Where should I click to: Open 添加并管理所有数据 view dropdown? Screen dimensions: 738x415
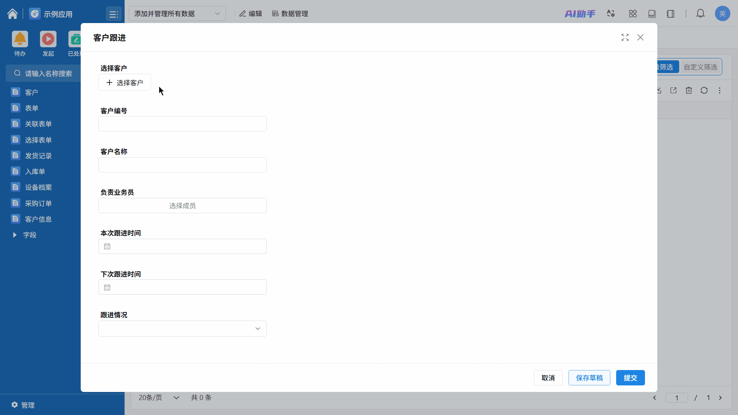click(177, 14)
